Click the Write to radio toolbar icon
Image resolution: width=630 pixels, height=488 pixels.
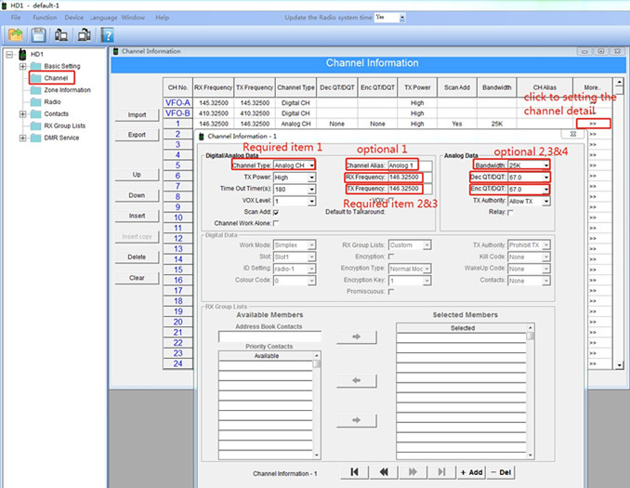click(84, 35)
